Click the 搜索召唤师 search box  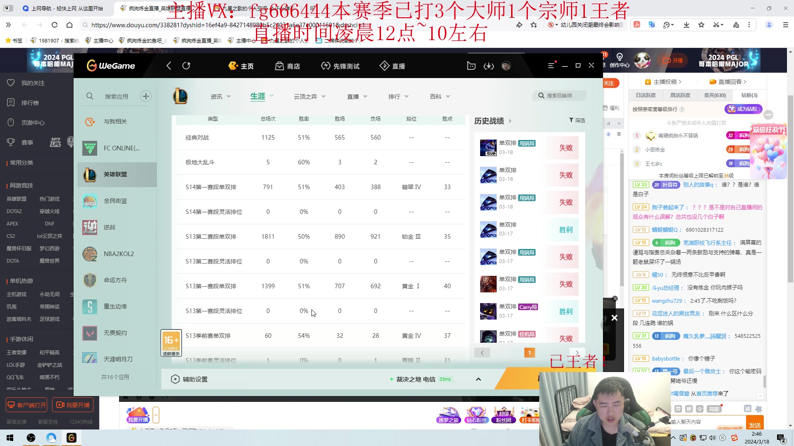click(560, 96)
